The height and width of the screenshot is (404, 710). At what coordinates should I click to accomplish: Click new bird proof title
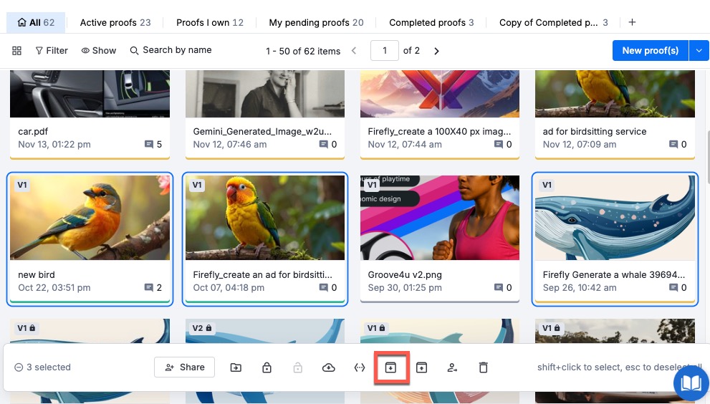(x=37, y=275)
